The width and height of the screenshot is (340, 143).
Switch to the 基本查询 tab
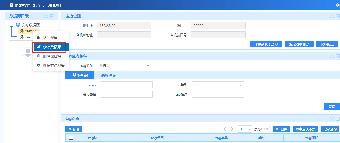pyautogui.click(x=80, y=75)
